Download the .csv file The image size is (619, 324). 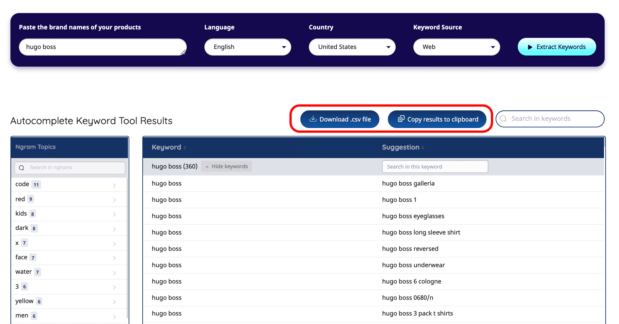[340, 119]
